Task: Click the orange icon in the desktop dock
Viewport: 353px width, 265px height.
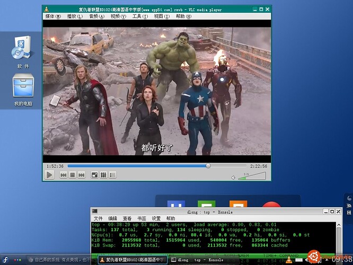Action: [x=238, y=204]
